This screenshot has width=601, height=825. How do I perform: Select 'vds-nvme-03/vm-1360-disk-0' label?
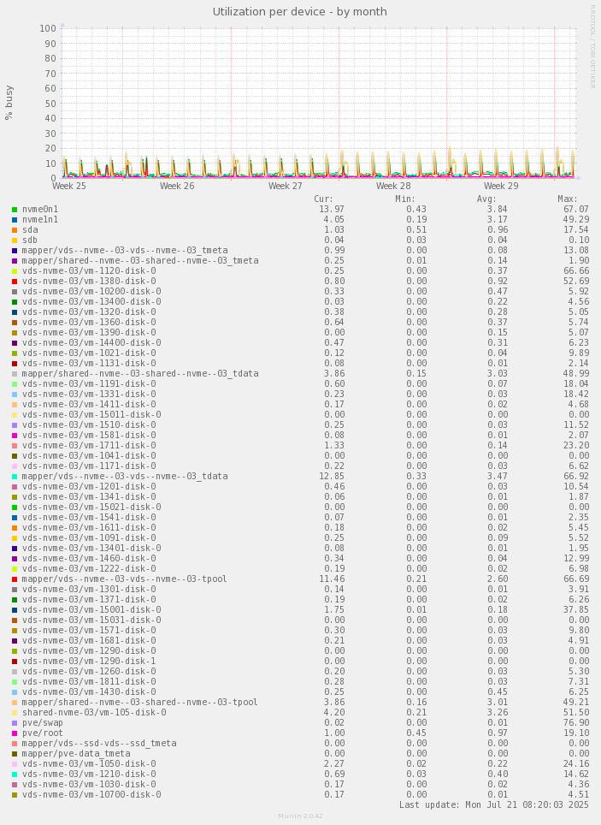pos(89,322)
